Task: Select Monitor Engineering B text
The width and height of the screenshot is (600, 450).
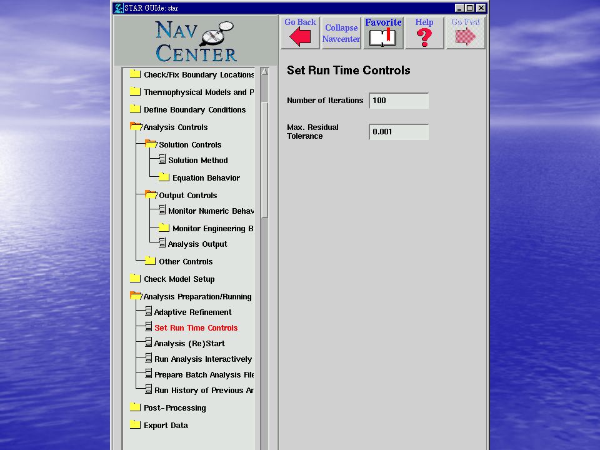Action: (213, 229)
